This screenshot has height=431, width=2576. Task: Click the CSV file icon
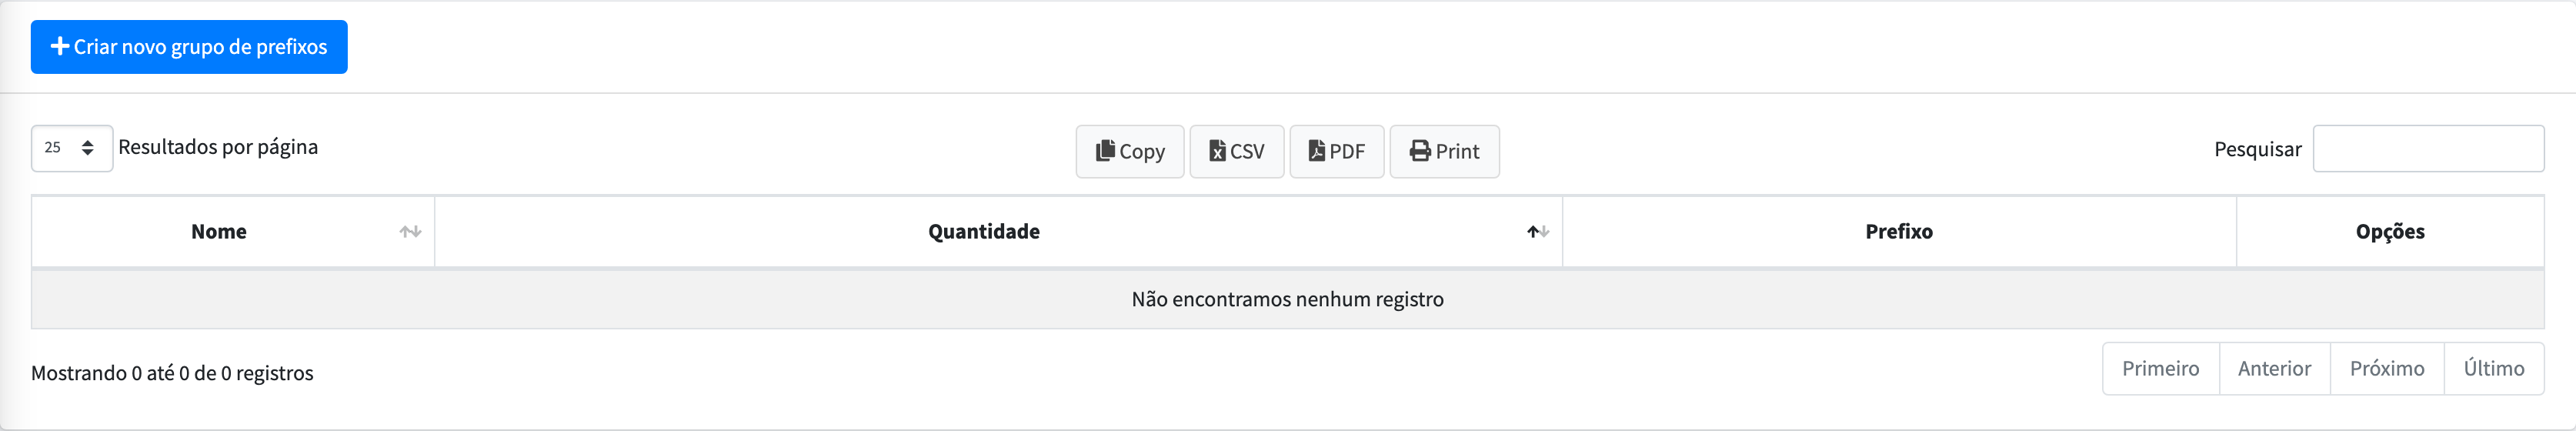[x=1217, y=151]
